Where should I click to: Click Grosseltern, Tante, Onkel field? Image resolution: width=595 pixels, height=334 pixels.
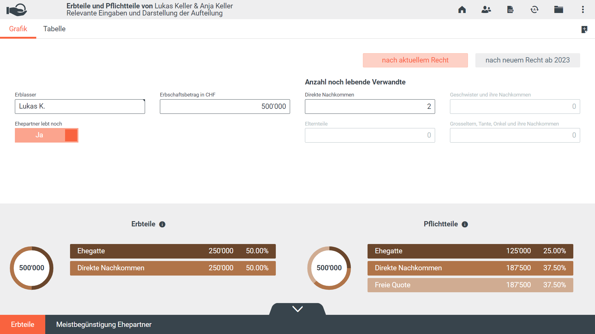(515, 135)
